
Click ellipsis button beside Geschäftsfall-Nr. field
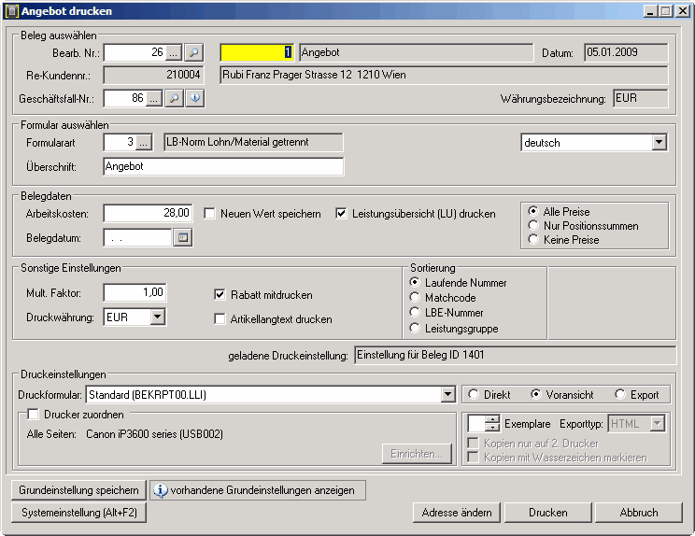[154, 98]
